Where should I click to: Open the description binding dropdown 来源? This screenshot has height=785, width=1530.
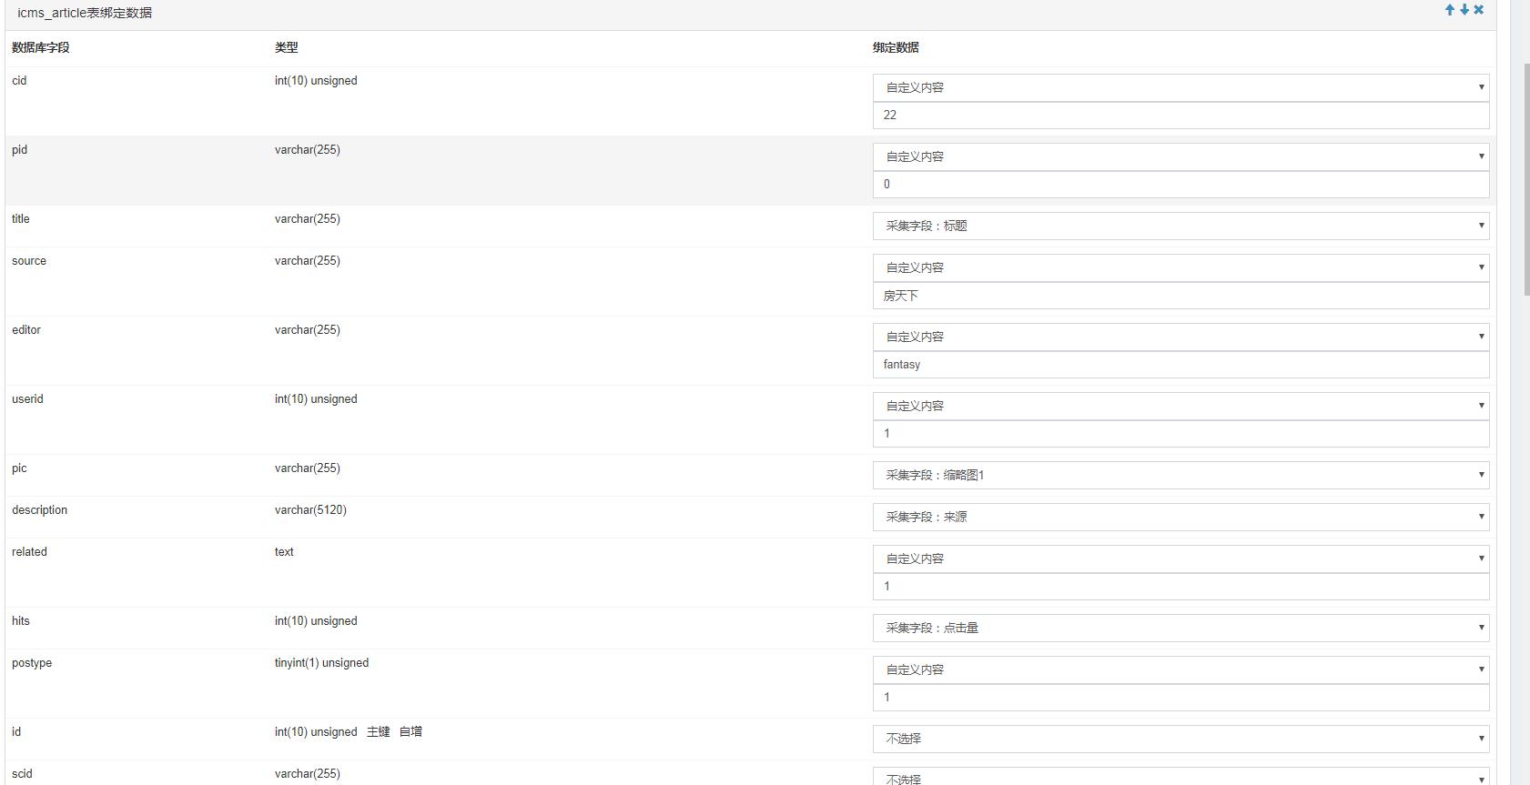click(x=1180, y=517)
